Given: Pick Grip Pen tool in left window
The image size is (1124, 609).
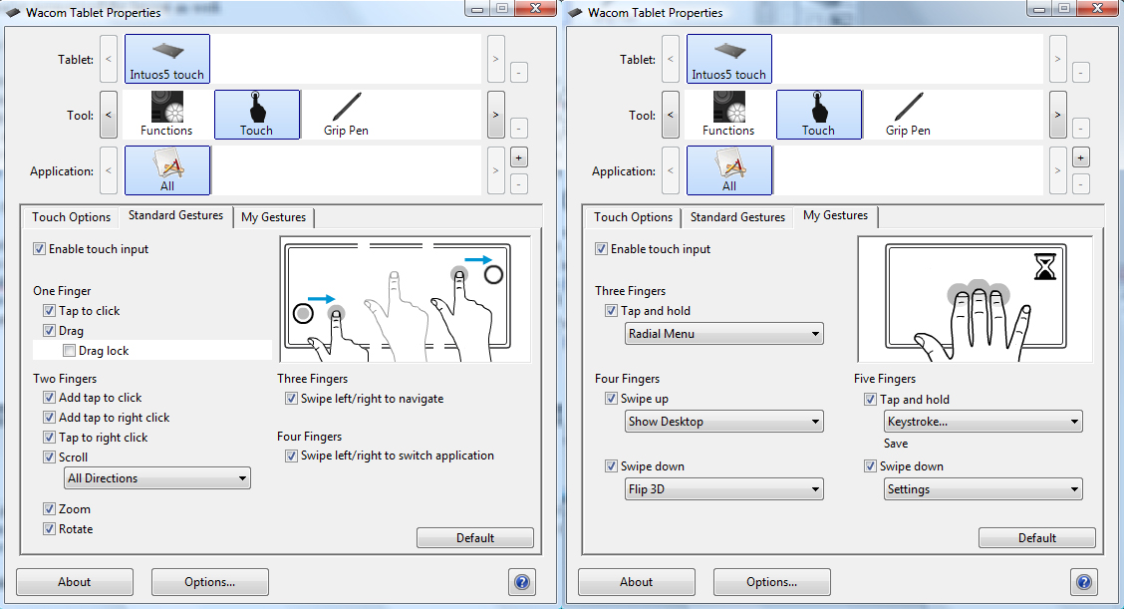Looking at the screenshot, I should (x=346, y=114).
